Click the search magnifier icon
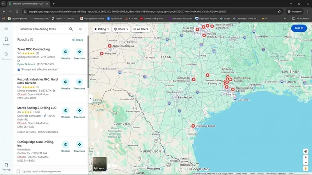 click(x=71, y=29)
